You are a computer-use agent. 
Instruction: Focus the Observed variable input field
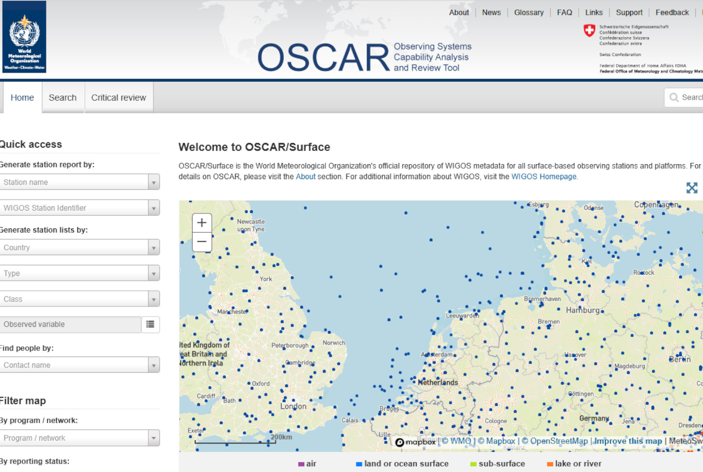70,324
